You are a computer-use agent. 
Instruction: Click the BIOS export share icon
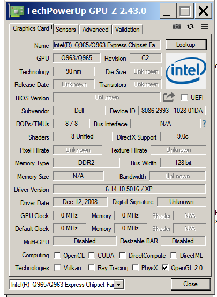coord(169,97)
